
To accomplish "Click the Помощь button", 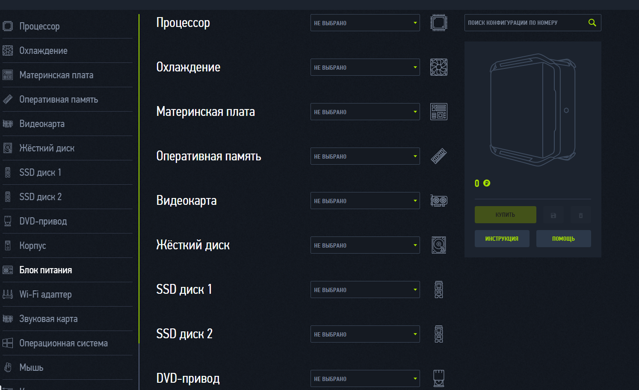I will pos(563,239).
